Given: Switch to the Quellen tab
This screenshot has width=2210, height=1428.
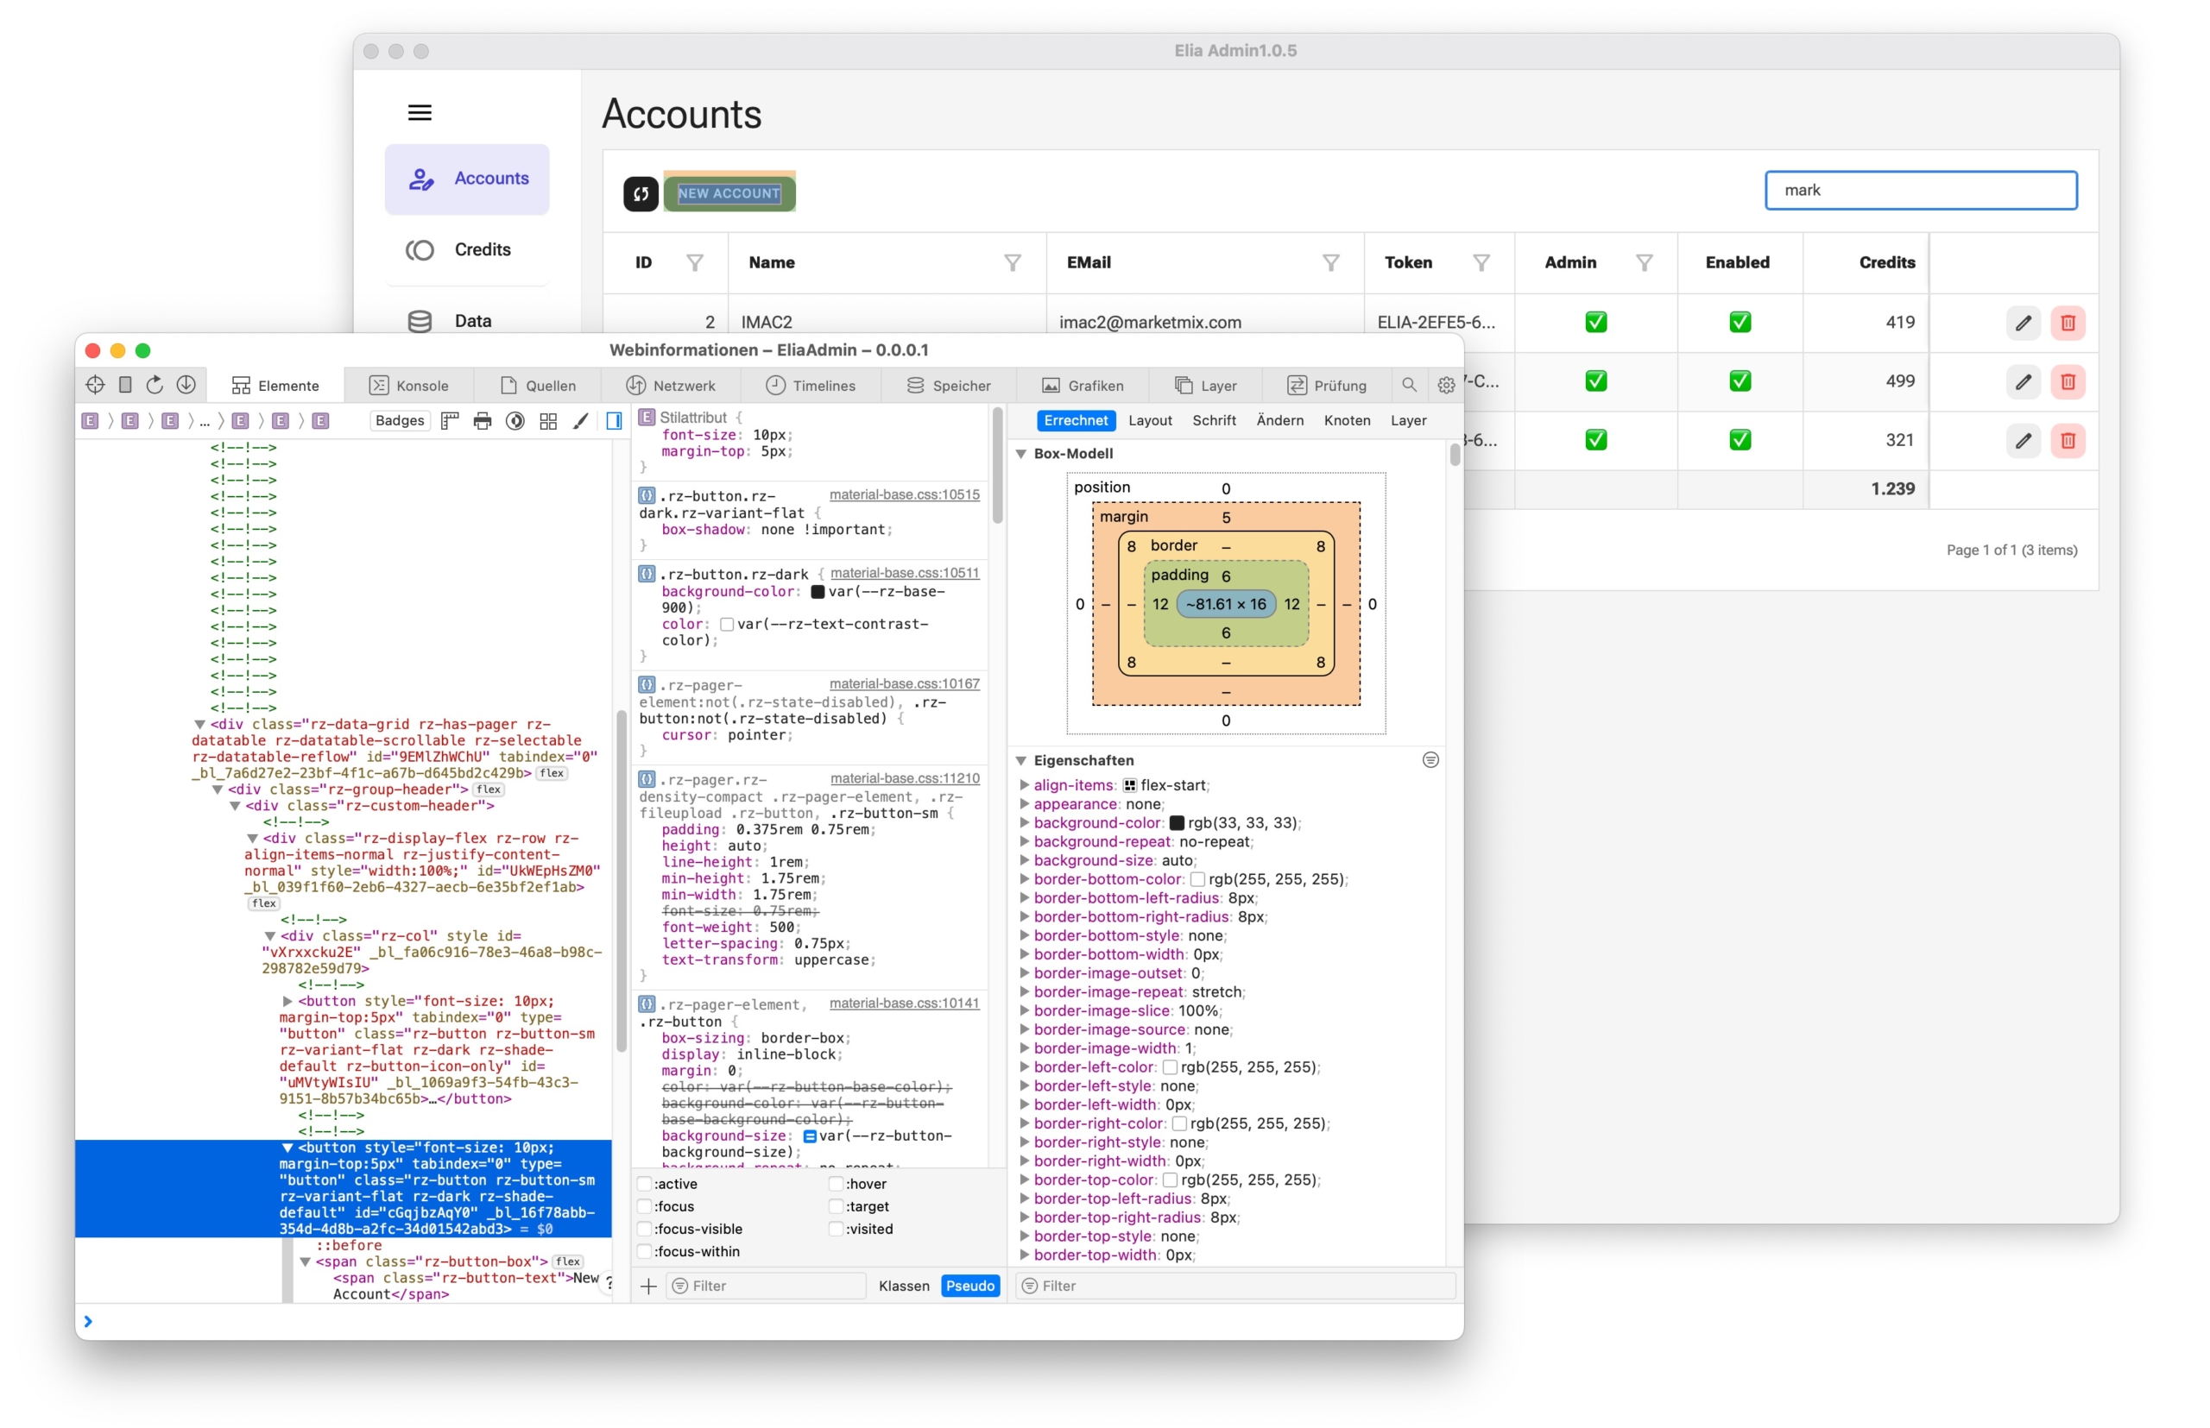Looking at the screenshot, I should pos(537,385).
